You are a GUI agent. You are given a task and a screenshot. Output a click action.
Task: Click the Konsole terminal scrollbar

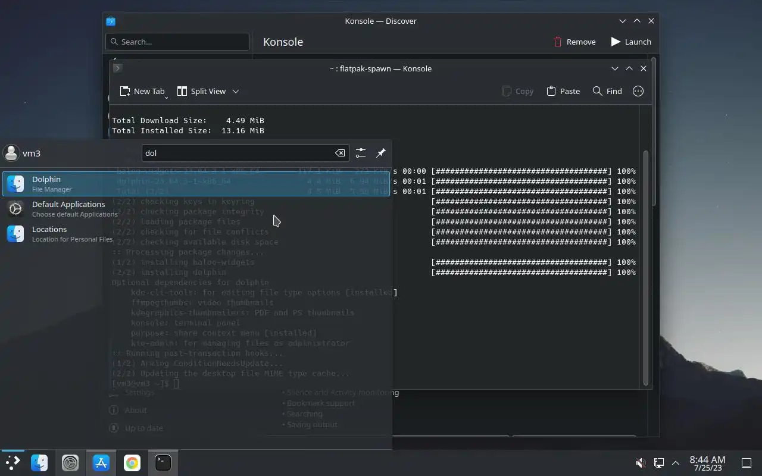(646, 268)
